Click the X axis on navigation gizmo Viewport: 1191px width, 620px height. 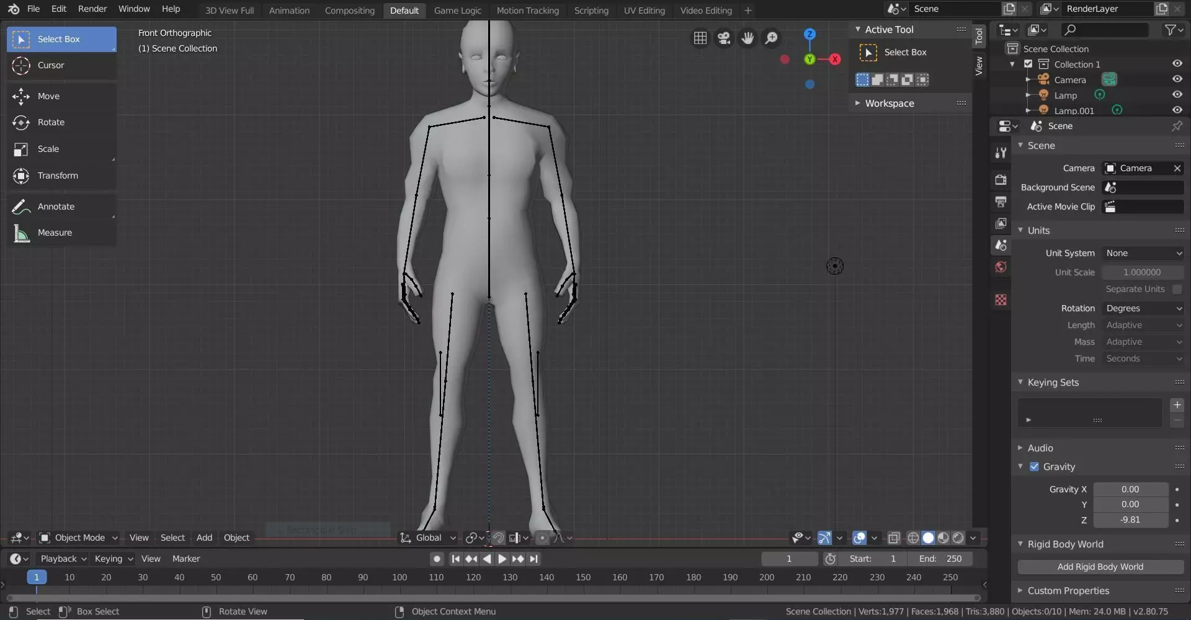click(x=835, y=59)
